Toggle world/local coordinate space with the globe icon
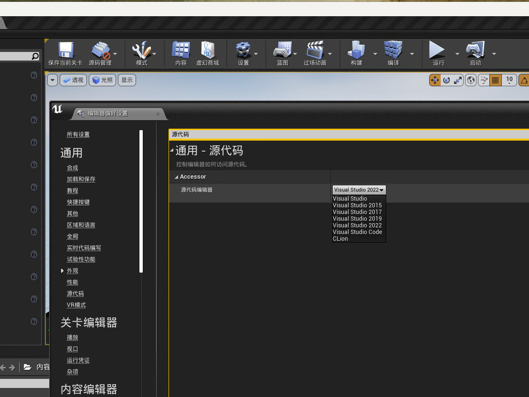The height and width of the screenshot is (397, 529). (x=470, y=80)
